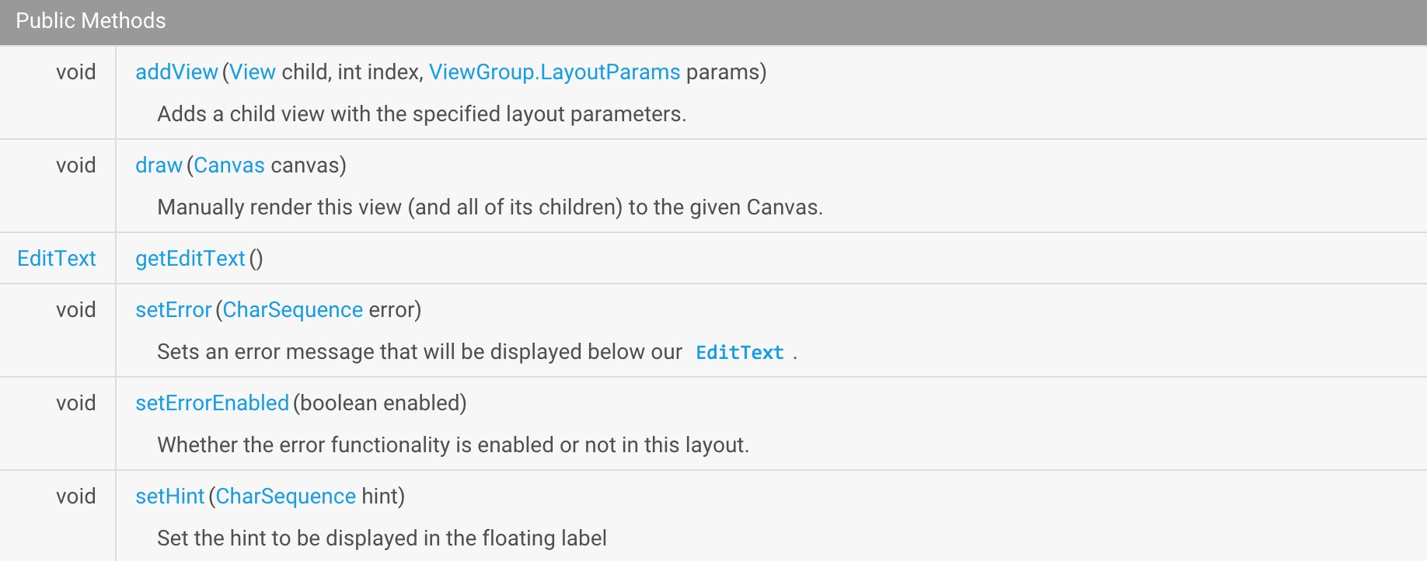Open the Canvas class link

(x=229, y=166)
